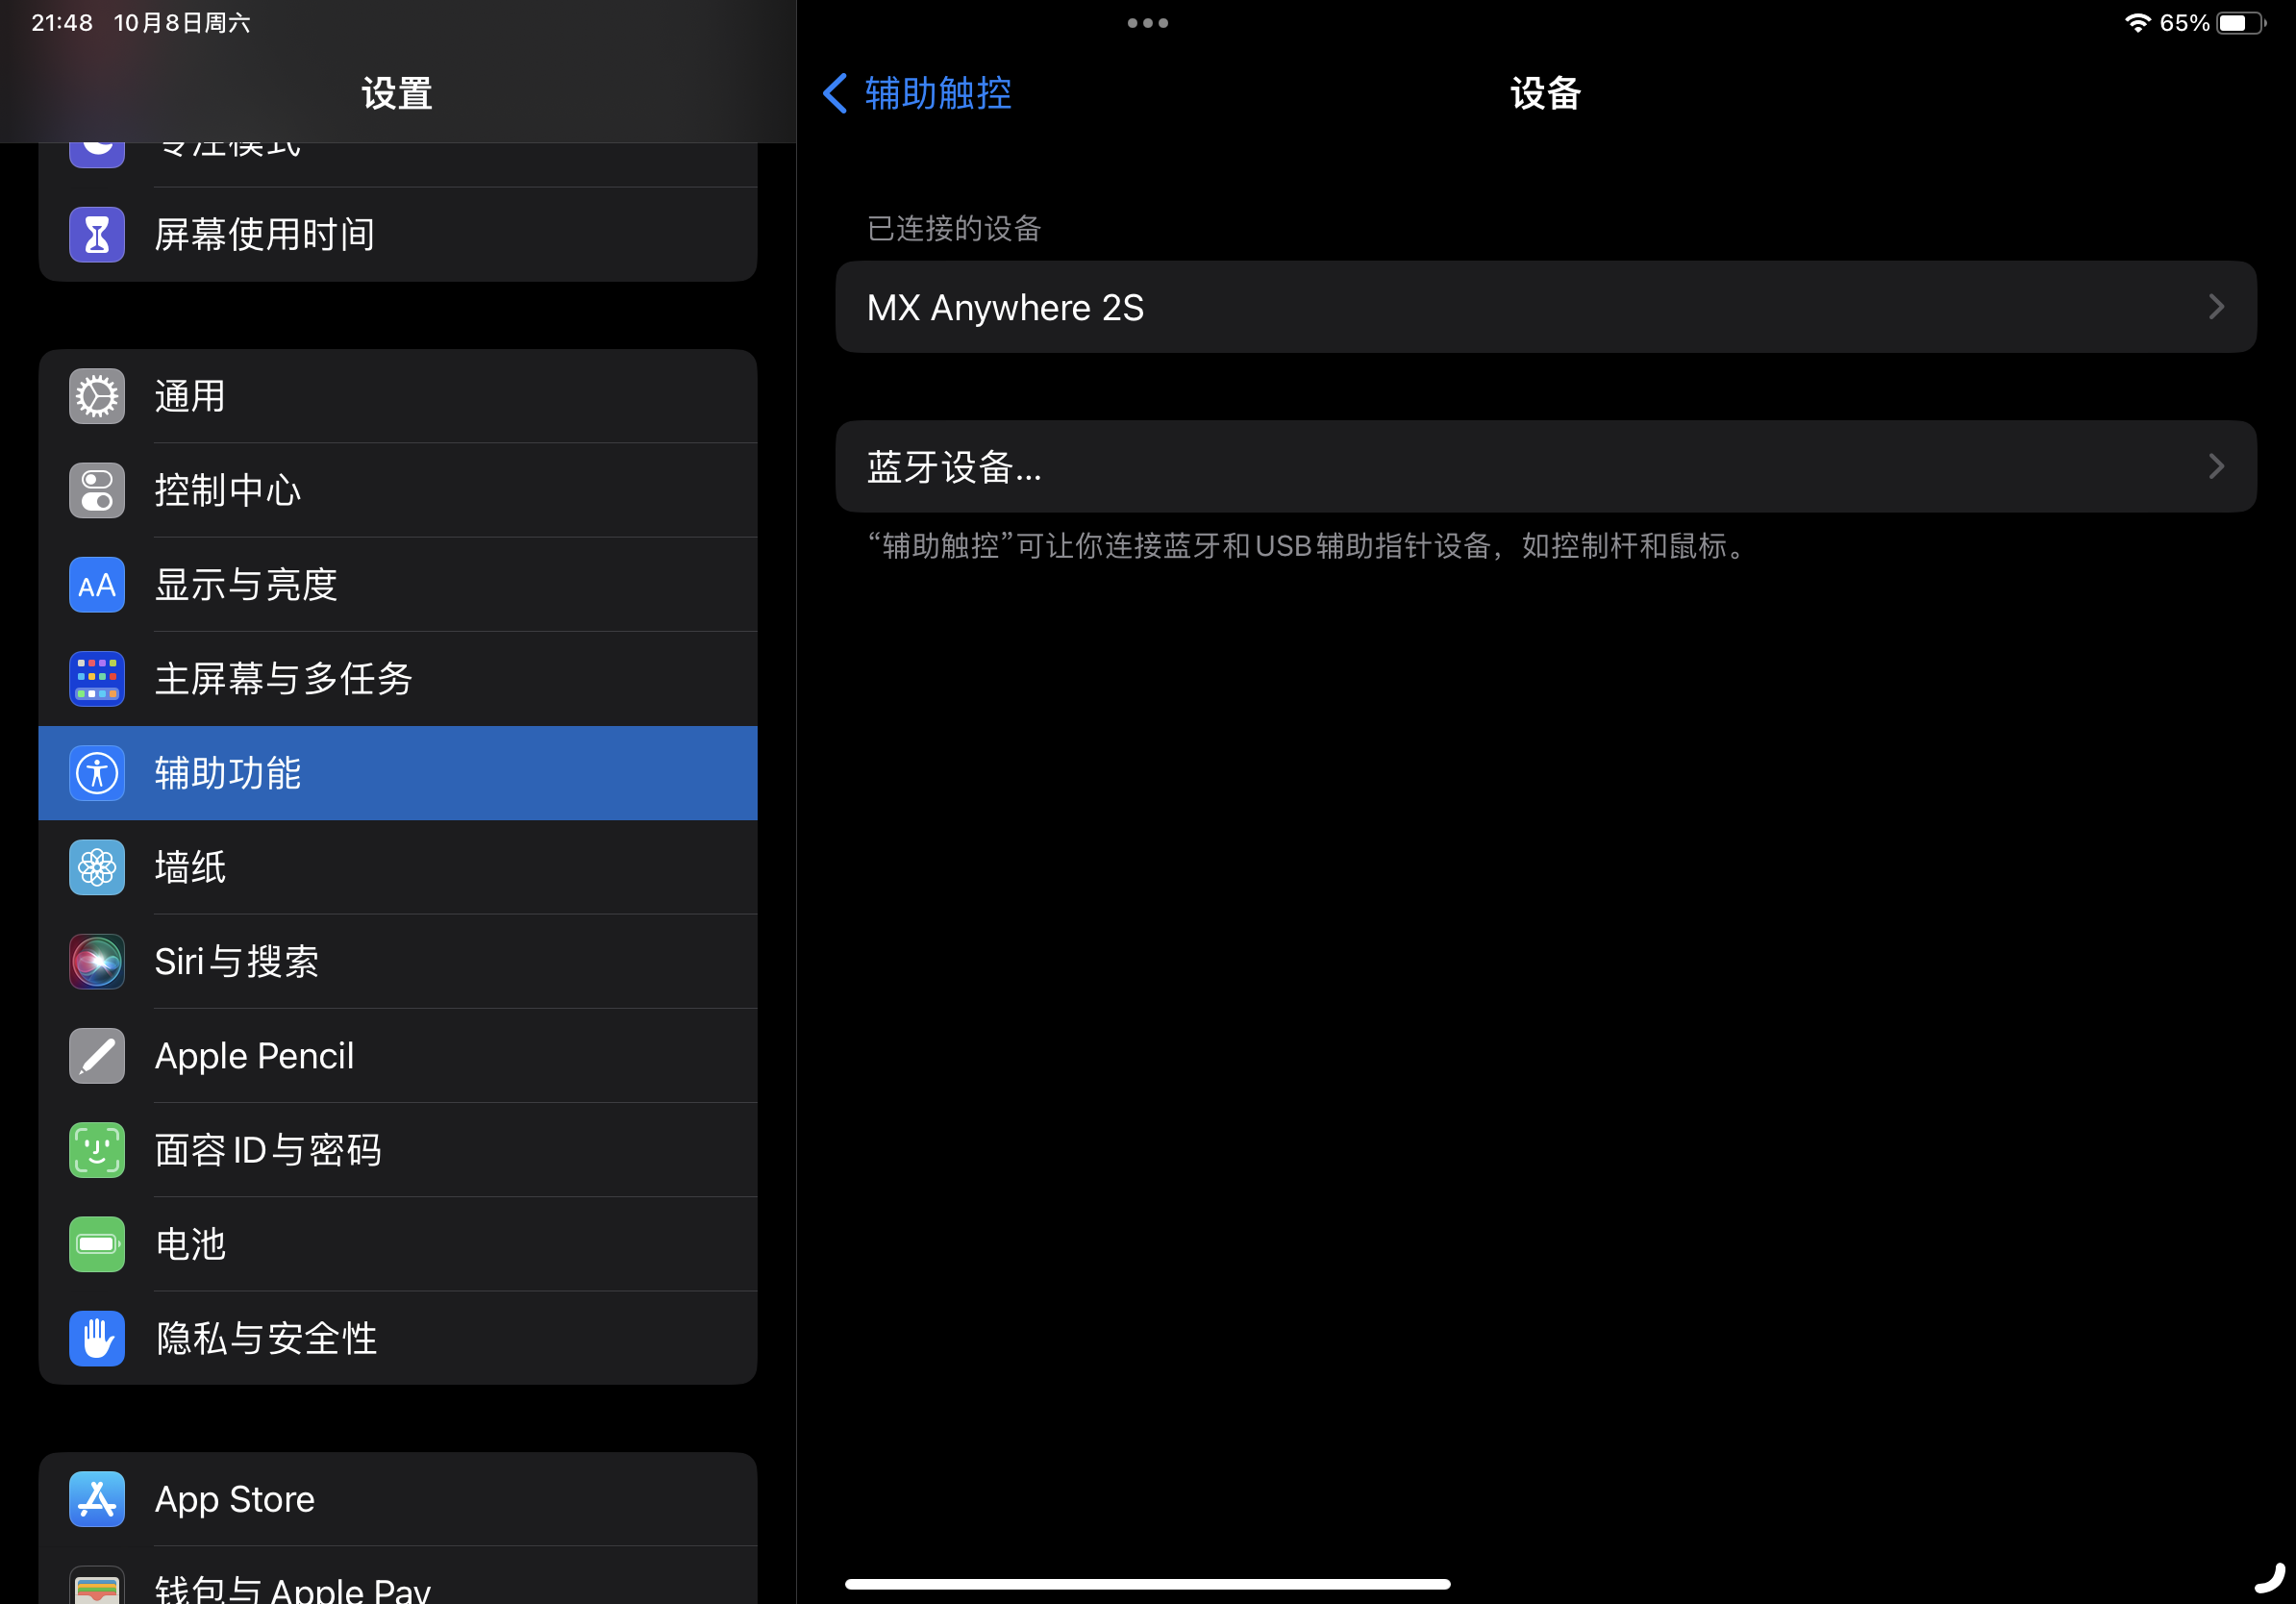Tap the Wallpaper flower icon

tap(97, 868)
